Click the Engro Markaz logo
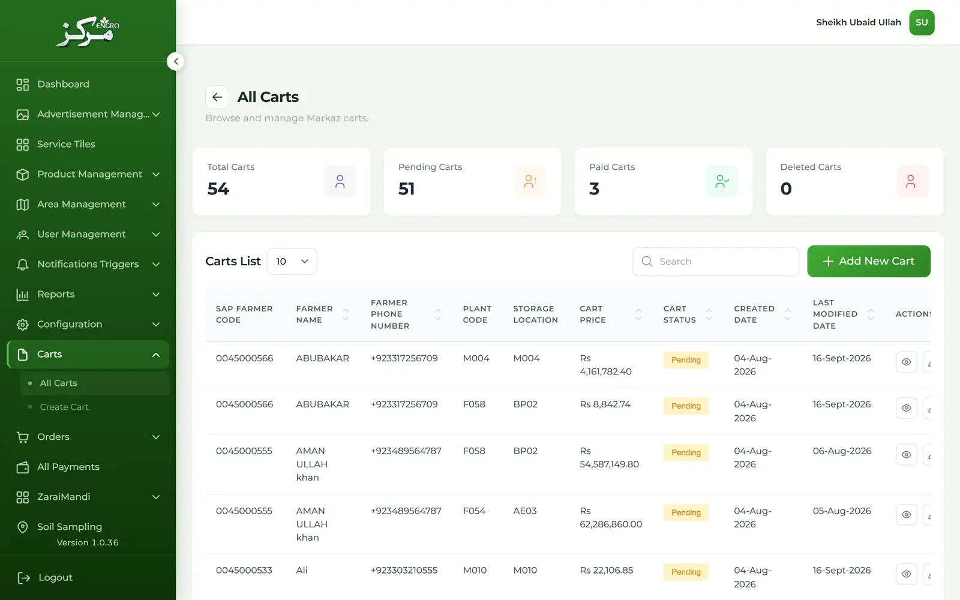Image resolution: width=960 pixels, height=600 pixels. pyautogui.click(x=88, y=31)
